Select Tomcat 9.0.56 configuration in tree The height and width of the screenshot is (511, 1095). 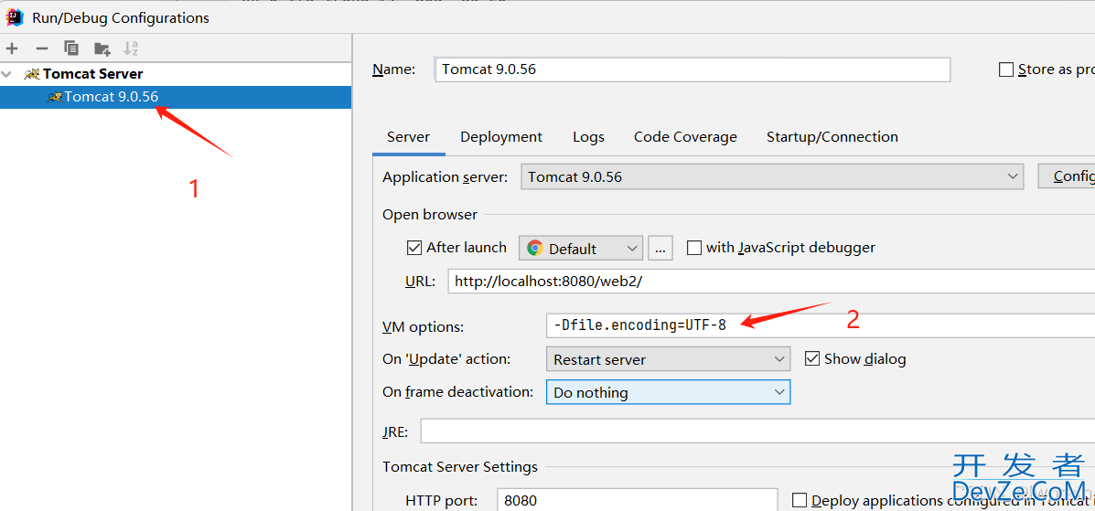[x=176, y=97]
